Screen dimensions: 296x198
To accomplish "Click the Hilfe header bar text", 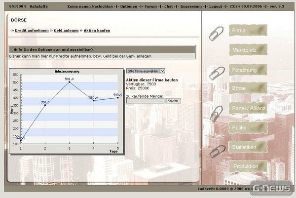I will 53,50.
